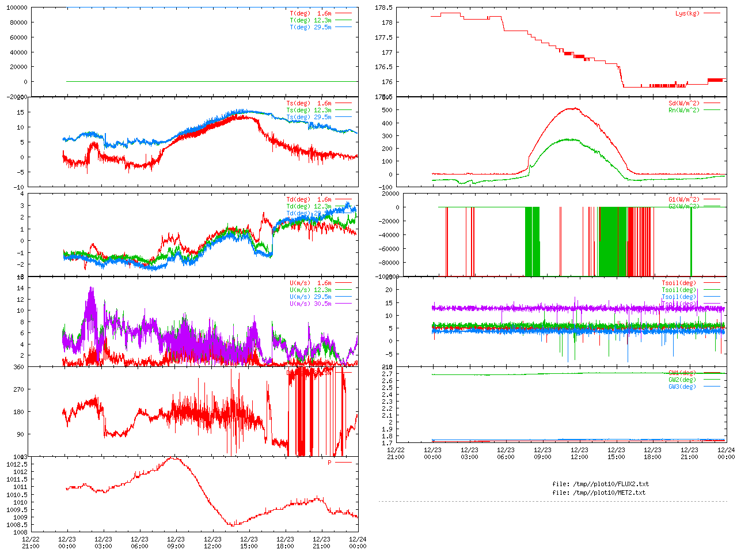737x553 pixels.
Task: Select the 'Sd(W/m^2)' legend entry
Action: (x=684, y=104)
